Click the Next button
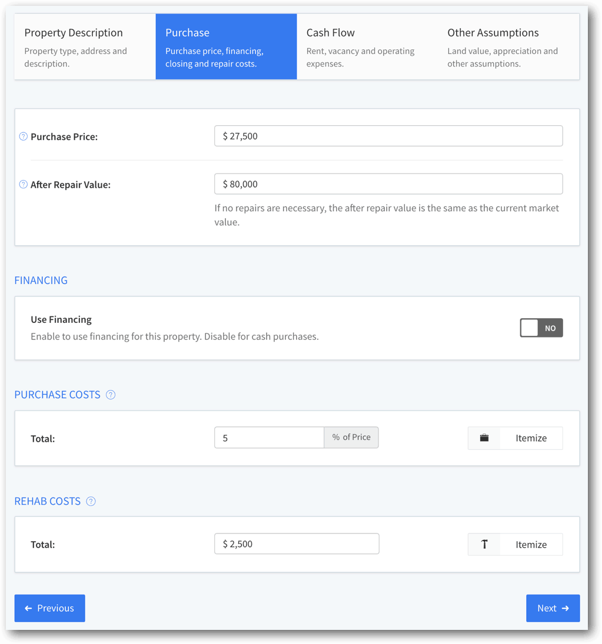The height and width of the screenshot is (644, 602). (553, 608)
